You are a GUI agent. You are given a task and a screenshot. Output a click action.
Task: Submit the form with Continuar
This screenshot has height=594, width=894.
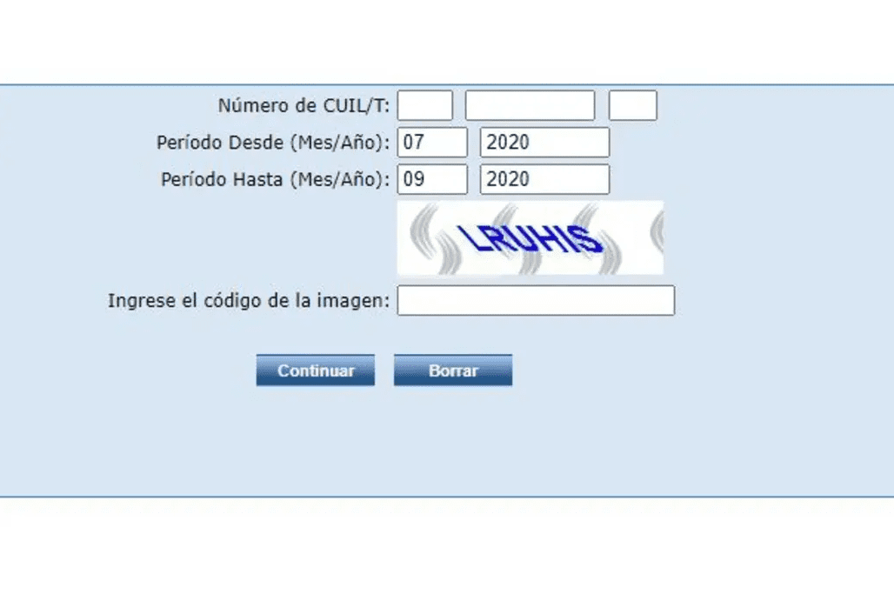pos(316,370)
